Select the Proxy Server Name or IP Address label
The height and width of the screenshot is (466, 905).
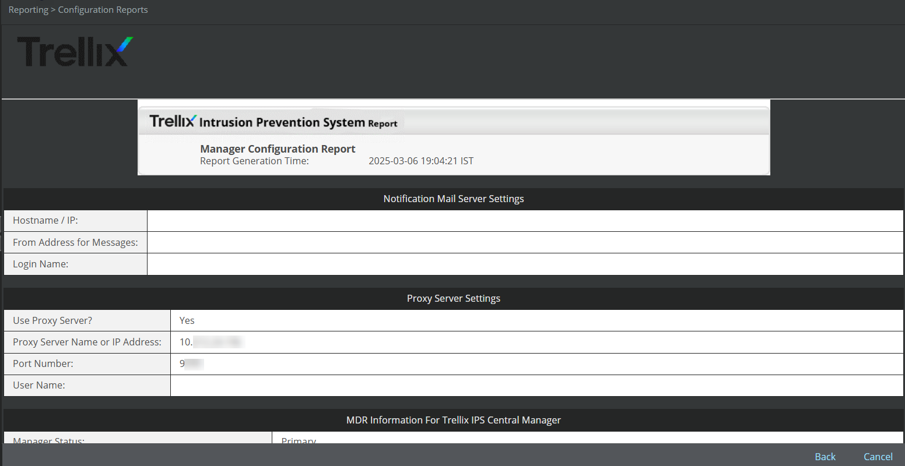(x=87, y=343)
